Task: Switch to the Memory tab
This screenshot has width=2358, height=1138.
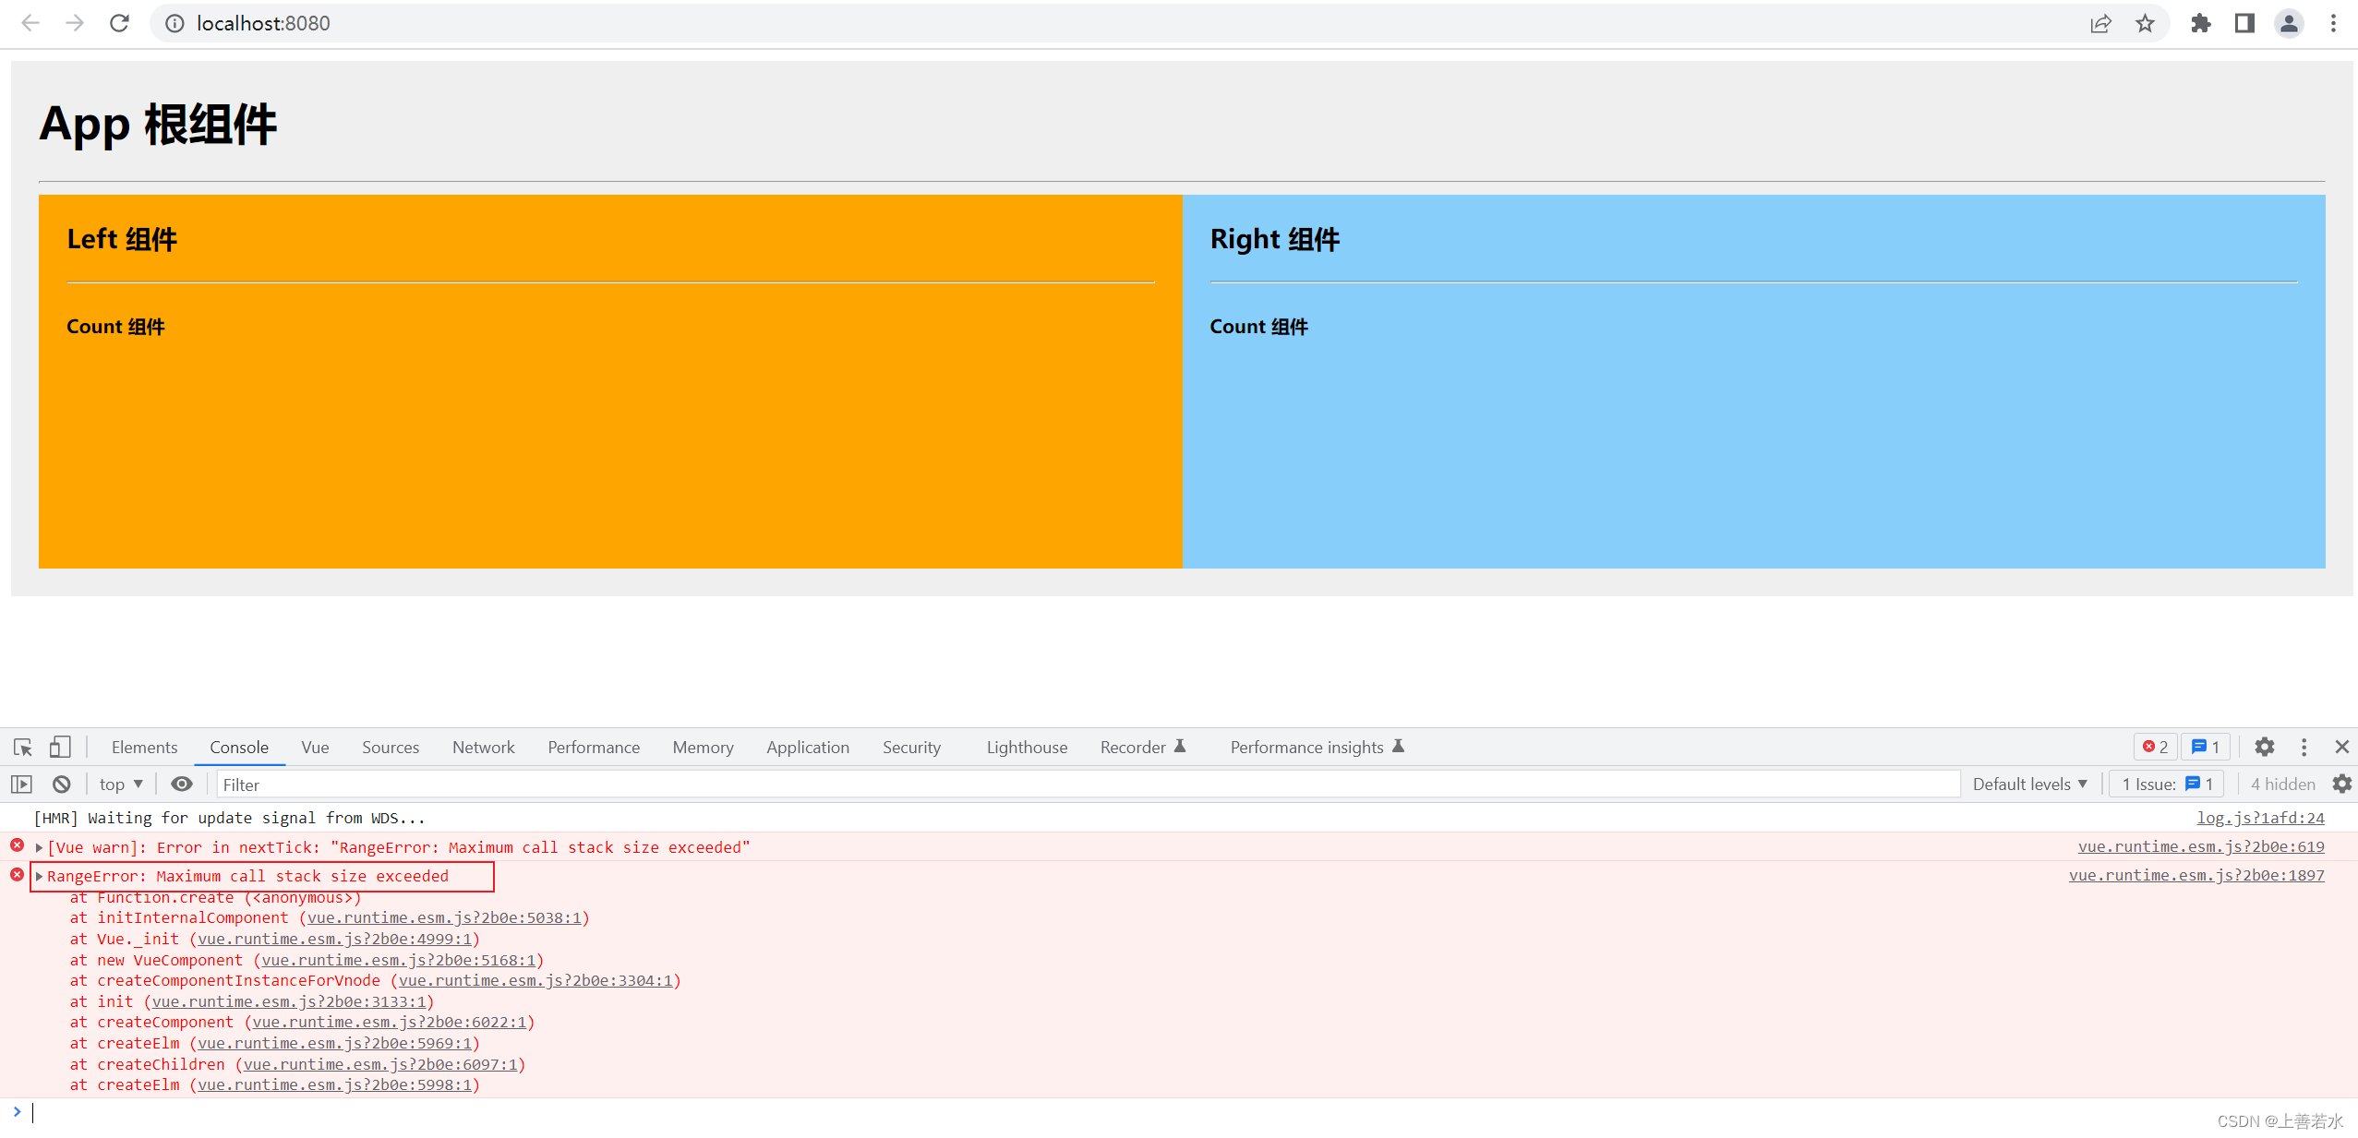Action: point(703,747)
